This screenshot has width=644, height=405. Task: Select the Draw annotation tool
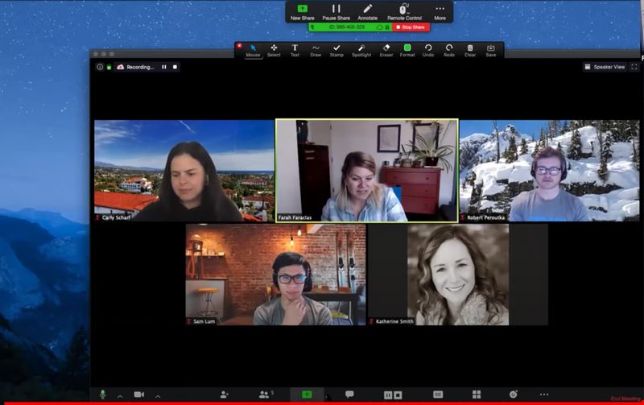[x=316, y=50]
